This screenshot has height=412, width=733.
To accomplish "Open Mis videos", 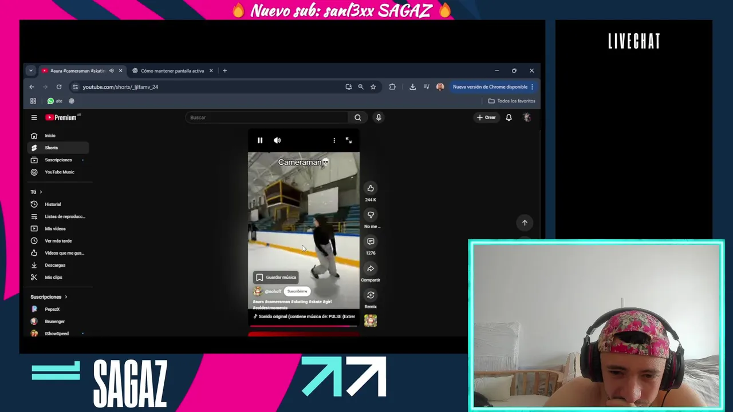I will coord(58,228).
